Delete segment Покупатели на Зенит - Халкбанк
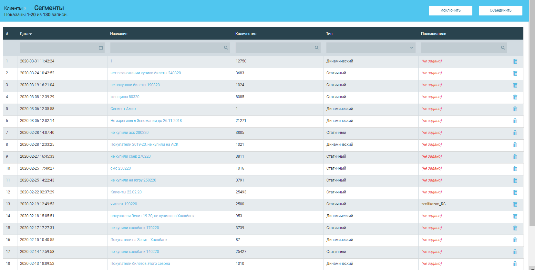535x270 pixels. pos(515,240)
